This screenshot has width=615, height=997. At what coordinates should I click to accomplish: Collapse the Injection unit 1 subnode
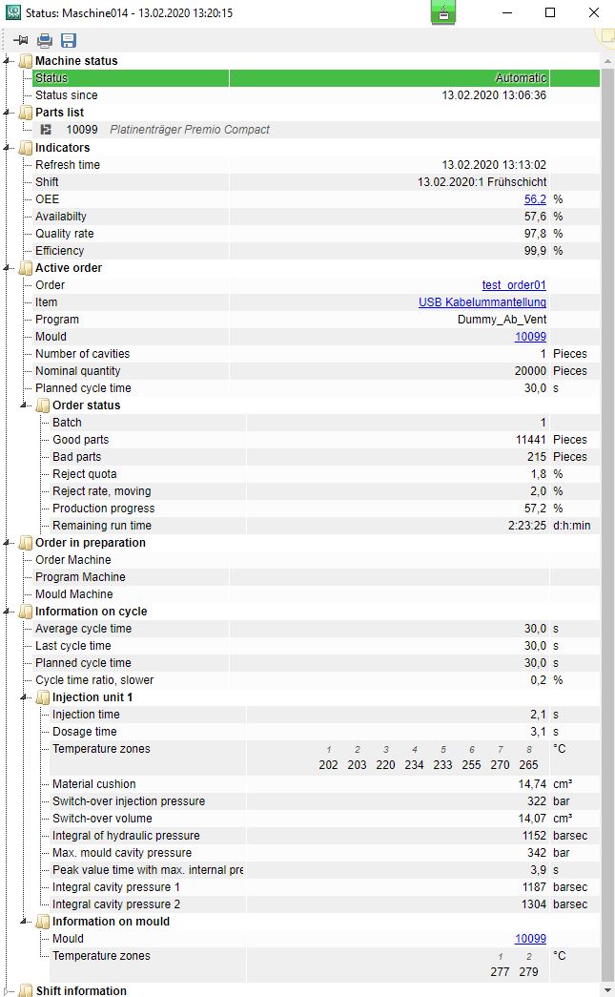24,697
